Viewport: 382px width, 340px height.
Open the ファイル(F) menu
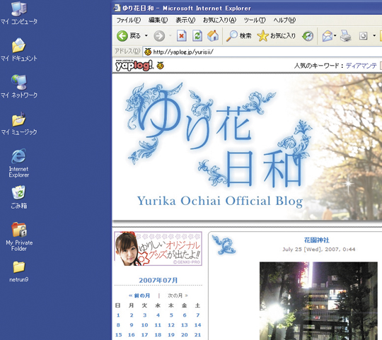click(128, 20)
